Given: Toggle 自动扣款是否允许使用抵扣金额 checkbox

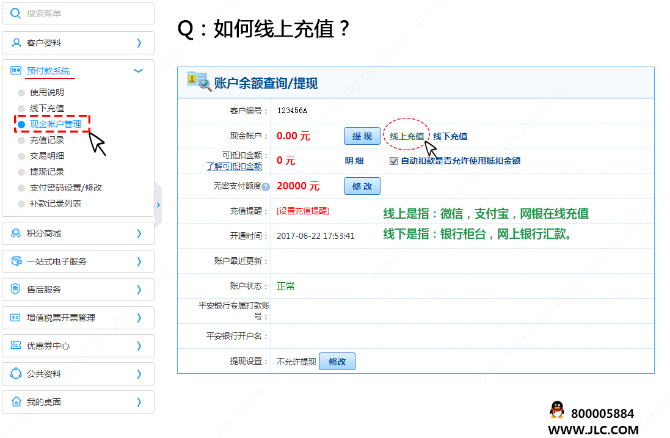Looking at the screenshot, I should 394,161.
